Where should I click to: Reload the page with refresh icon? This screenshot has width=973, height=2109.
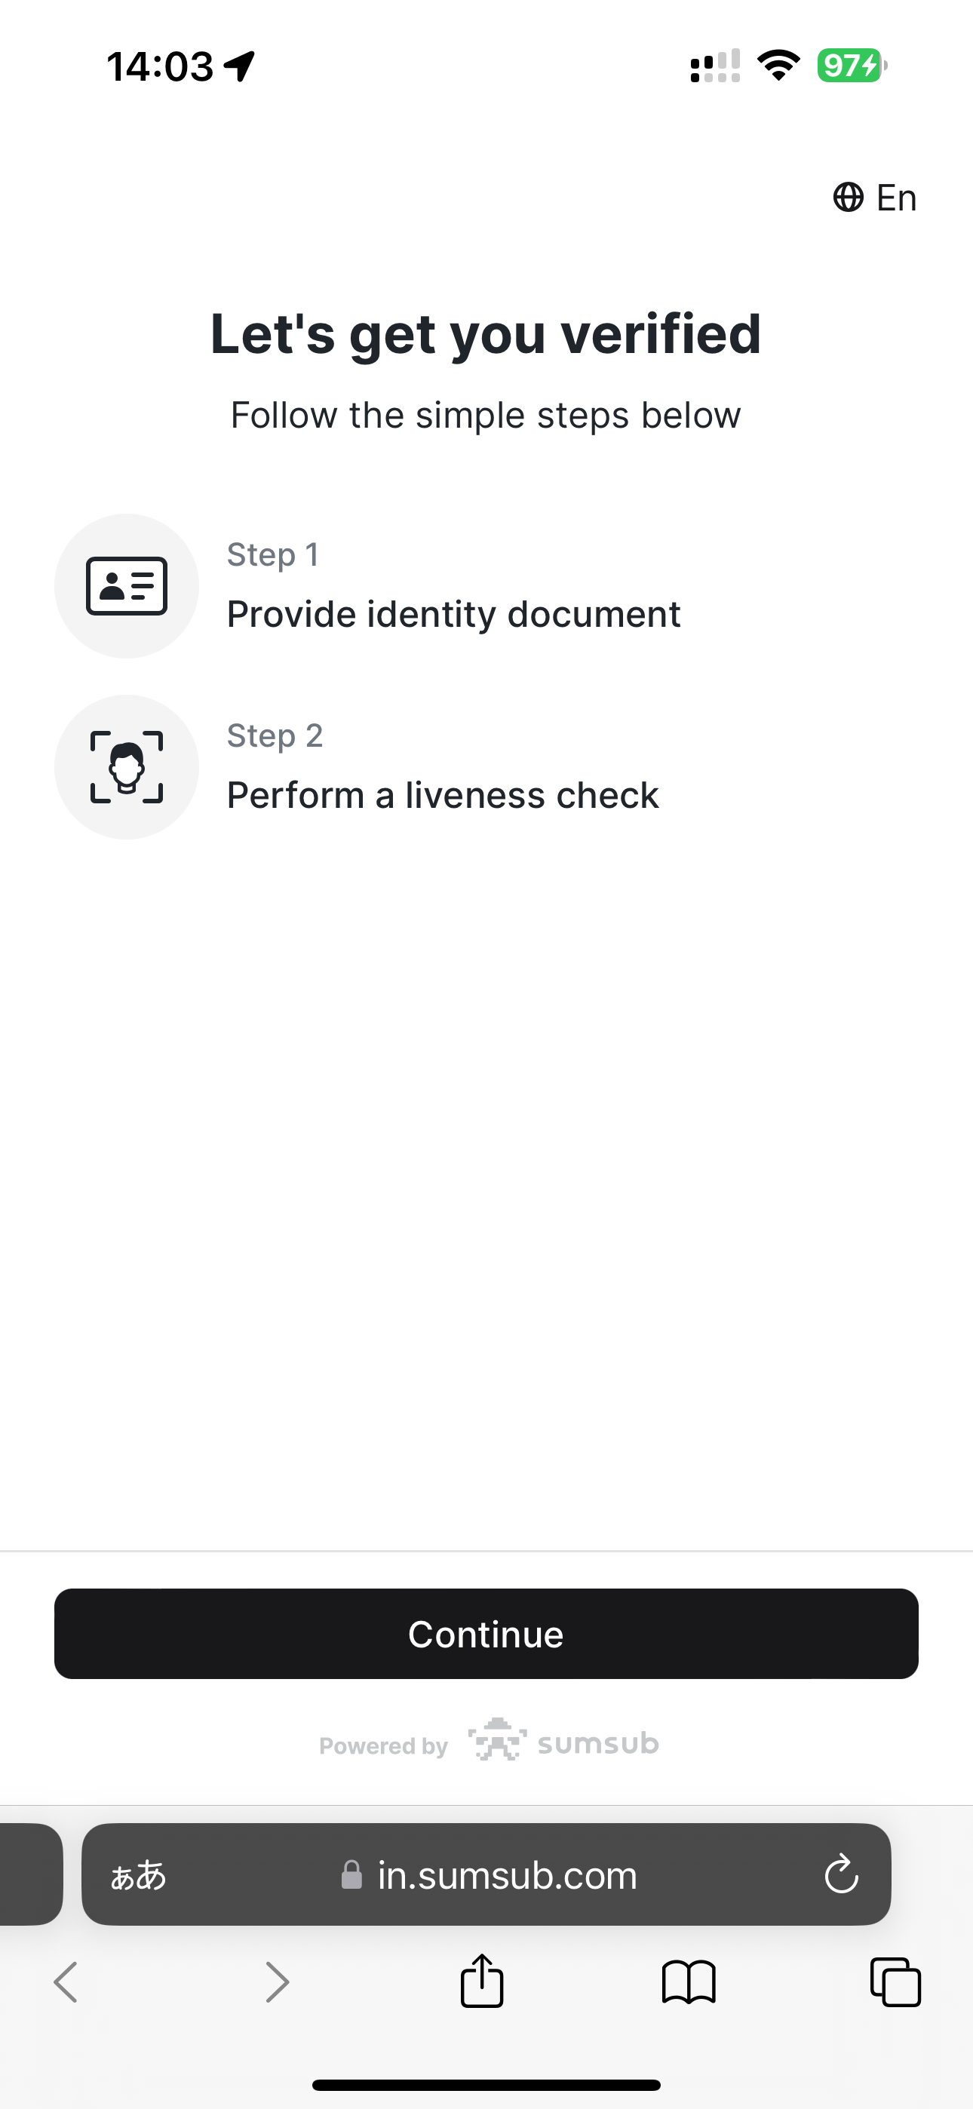click(x=841, y=1875)
